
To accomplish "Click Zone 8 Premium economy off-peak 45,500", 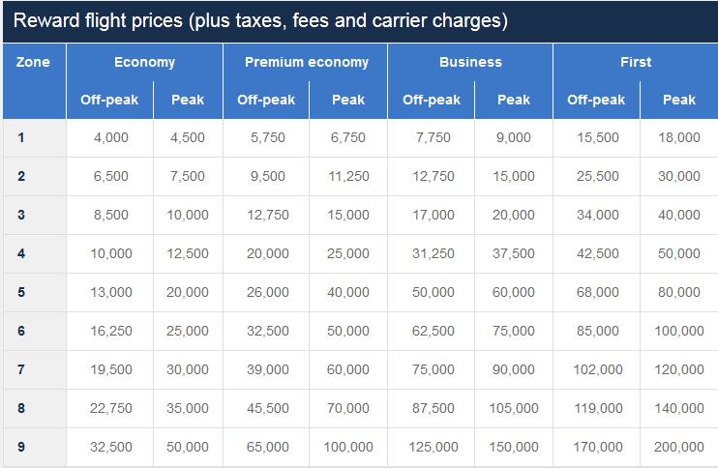I will coord(267,408).
